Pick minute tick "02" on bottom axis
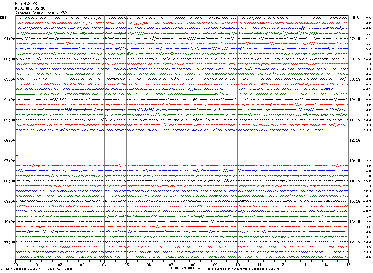 (x=60, y=265)
